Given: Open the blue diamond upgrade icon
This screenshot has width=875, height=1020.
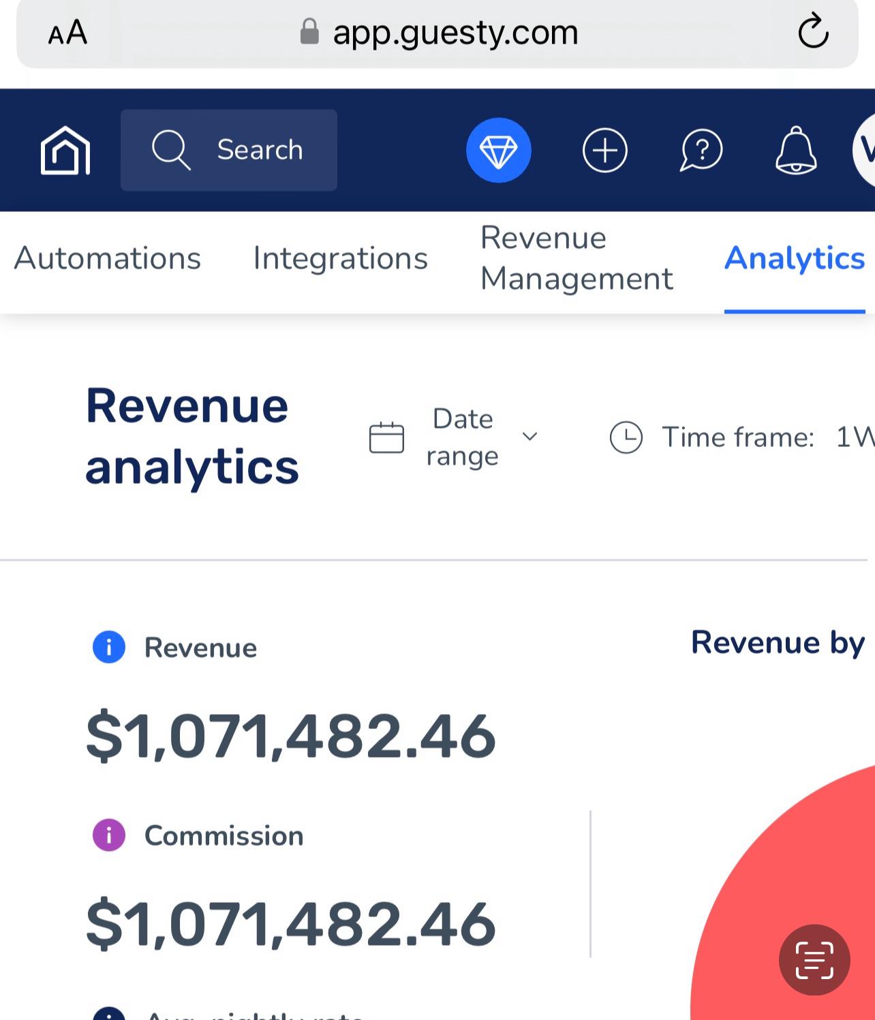Looking at the screenshot, I should tap(498, 151).
